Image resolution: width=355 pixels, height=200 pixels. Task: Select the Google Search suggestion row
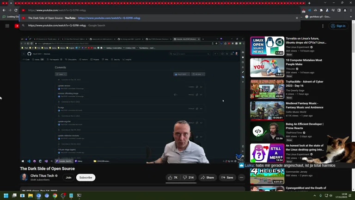tap(160, 25)
